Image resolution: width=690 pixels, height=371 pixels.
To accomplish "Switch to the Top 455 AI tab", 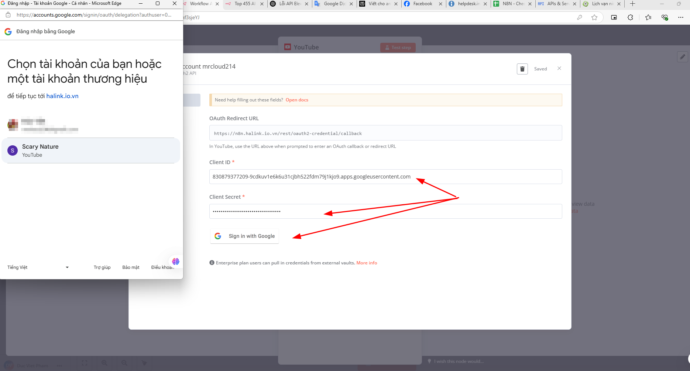I will (245, 4).
